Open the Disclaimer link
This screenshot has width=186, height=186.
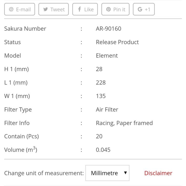[158, 173]
